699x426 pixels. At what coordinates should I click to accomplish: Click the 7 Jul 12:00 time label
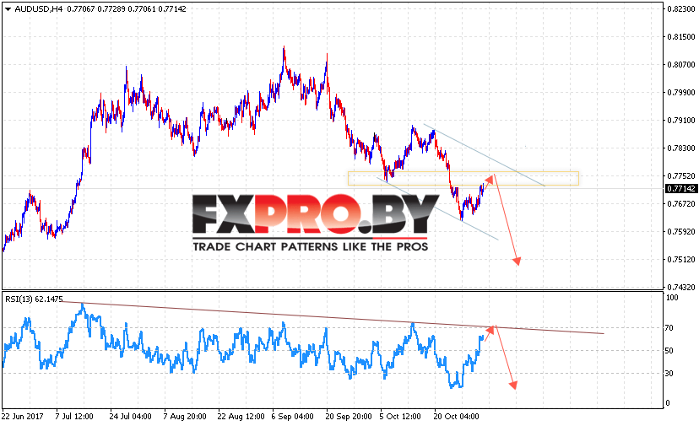(74, 417)
